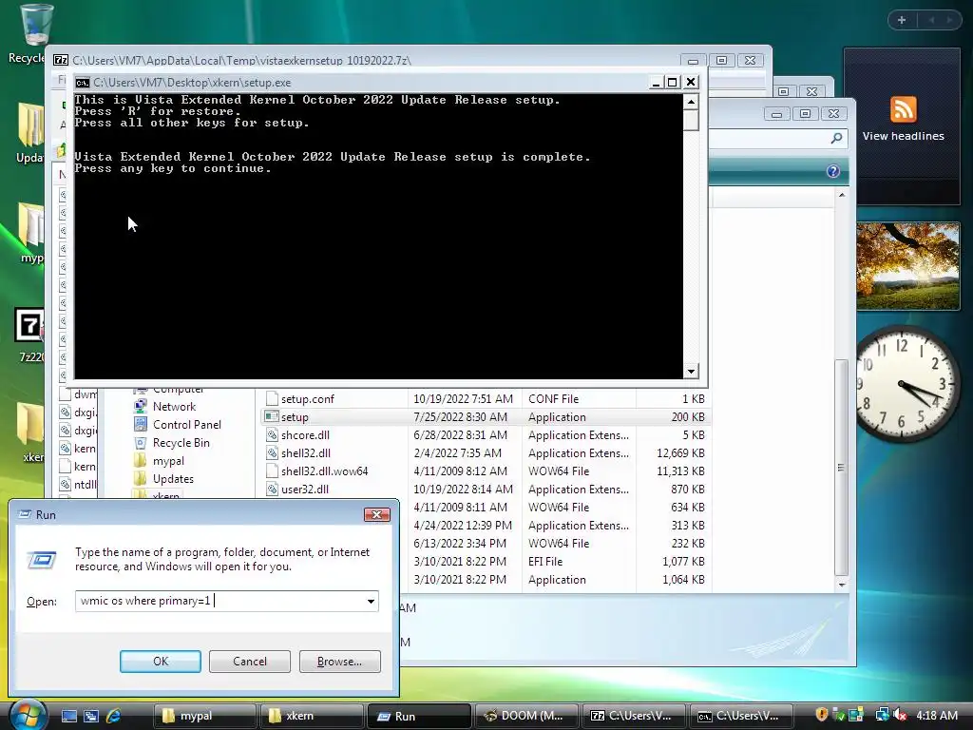Click Explorer help question mark icon
The height and width of the screenshot is (730, 973).
(832, 171)
